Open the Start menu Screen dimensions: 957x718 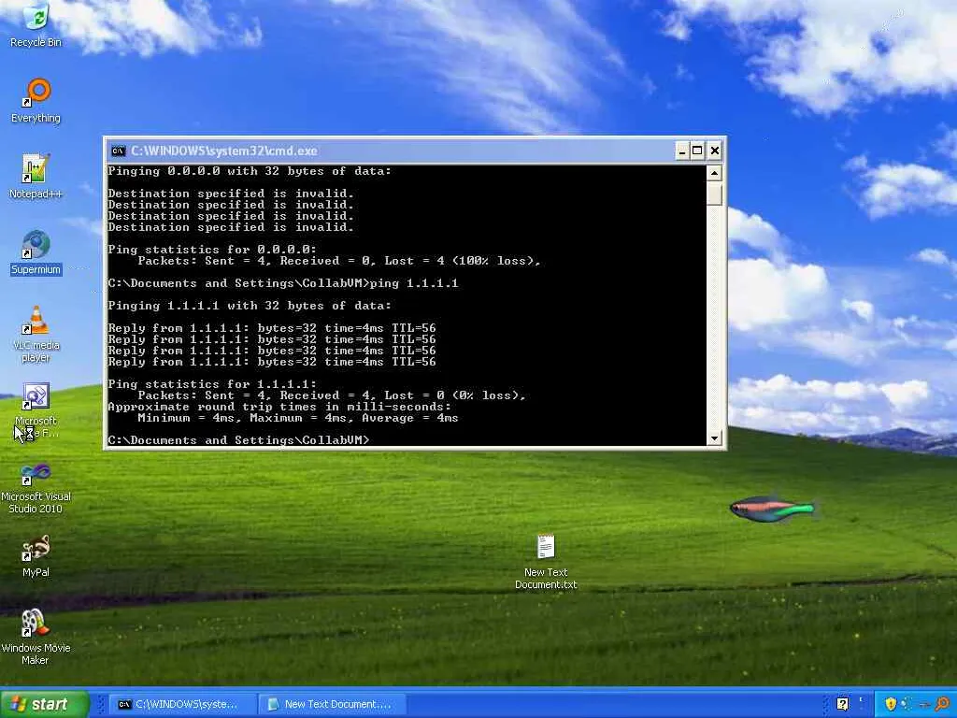click(45, 704)
